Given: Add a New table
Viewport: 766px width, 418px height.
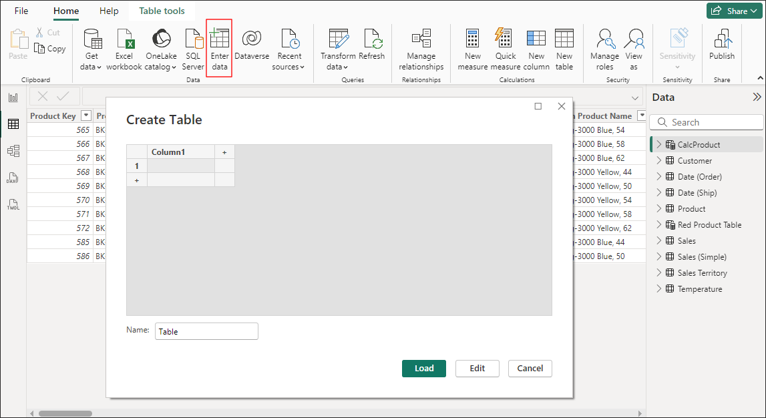Looking at the screenshot, I should pyautogui.click(x=564, y=49).
